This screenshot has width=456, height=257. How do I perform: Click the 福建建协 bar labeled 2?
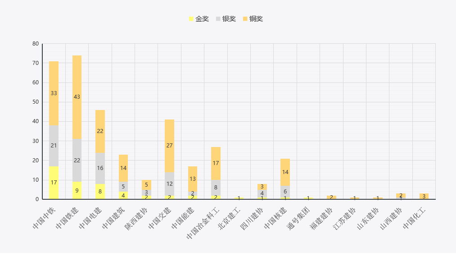pos(331,197)
